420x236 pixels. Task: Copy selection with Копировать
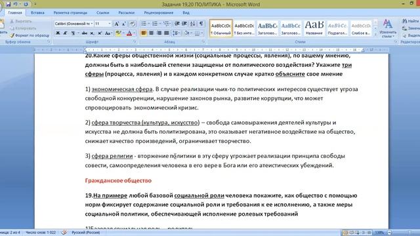(x=23, y=28)
